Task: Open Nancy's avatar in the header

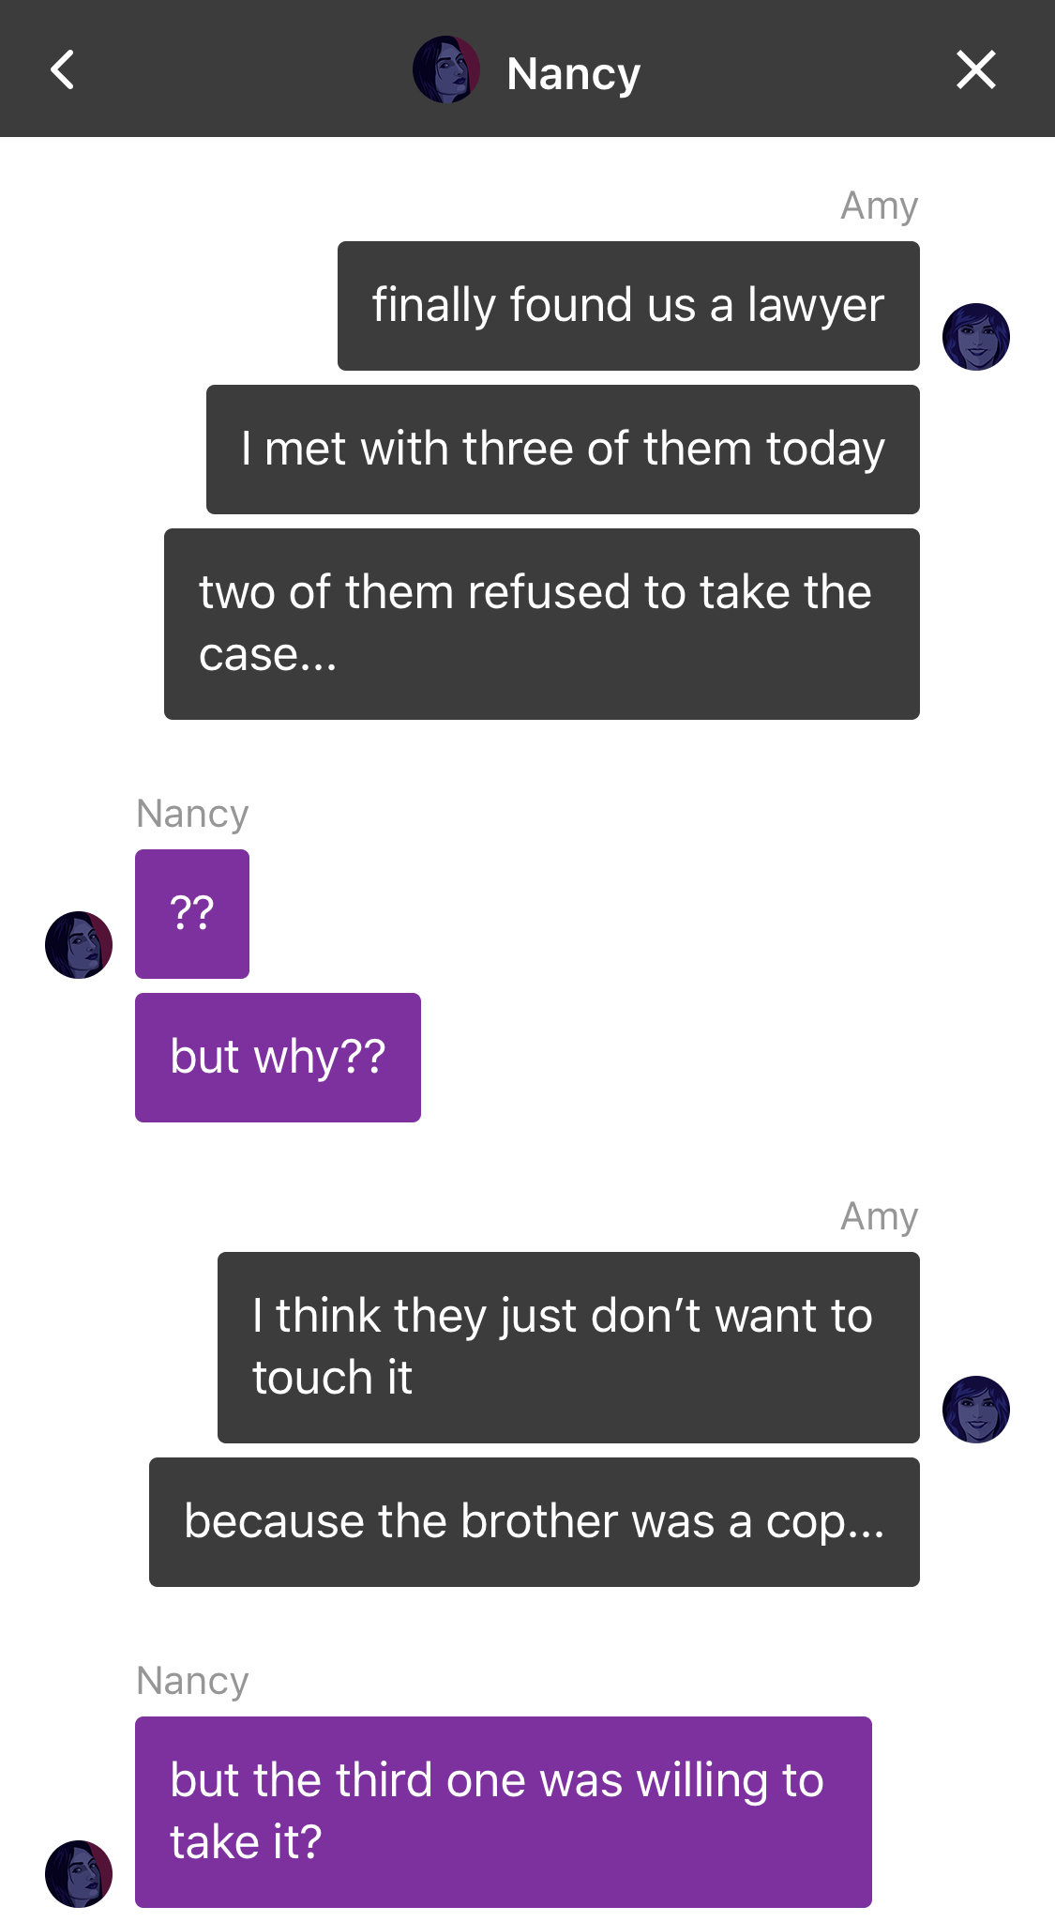Action: point(446,69)
